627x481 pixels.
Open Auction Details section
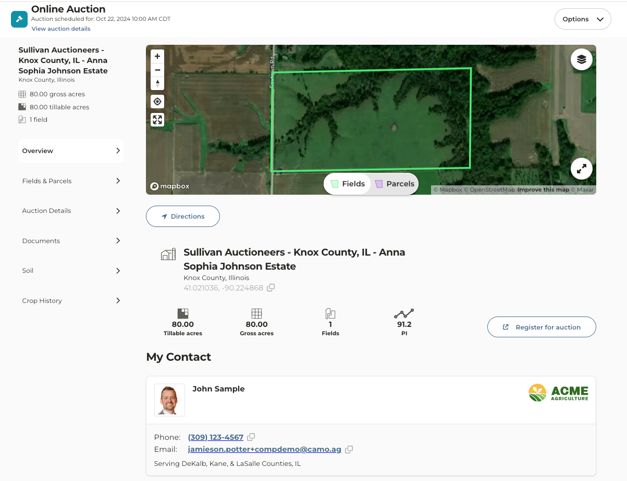click(x=71, y=211)
